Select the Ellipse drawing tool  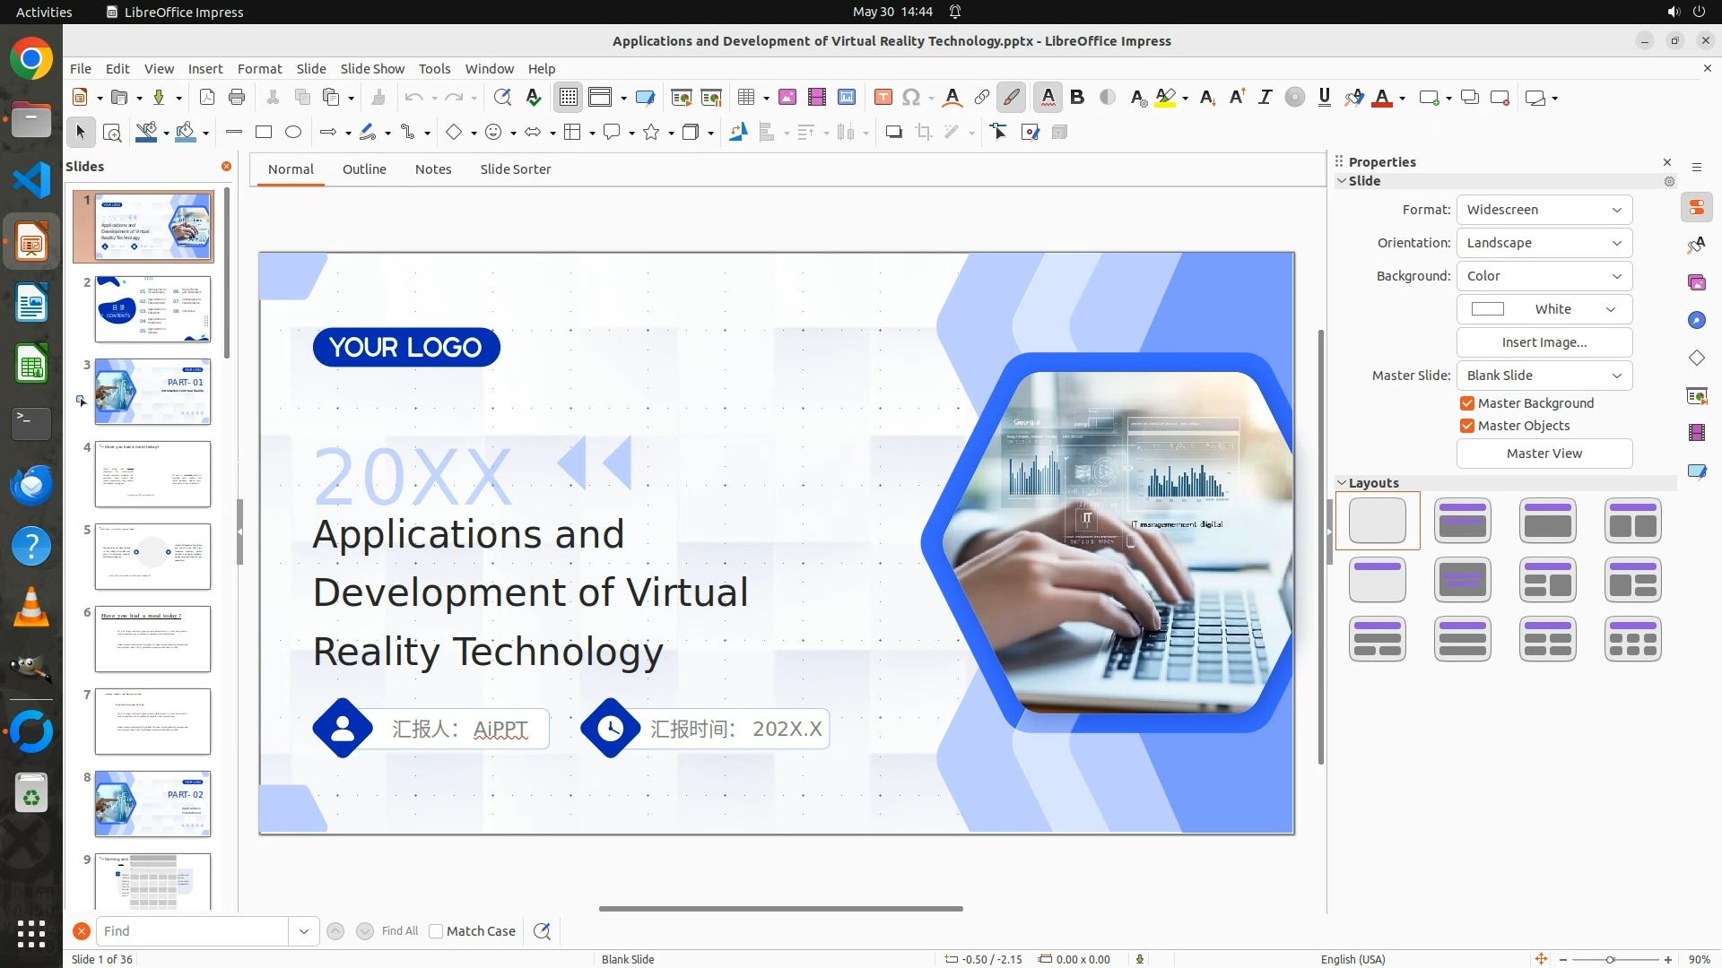pyautogui.click(x=293, y=133)
